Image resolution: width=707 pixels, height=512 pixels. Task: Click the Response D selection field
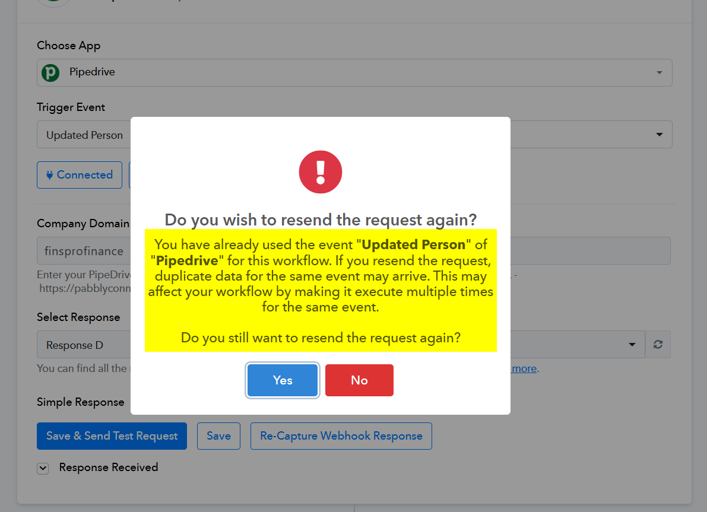pyautogui.click(x=341, y=345)
